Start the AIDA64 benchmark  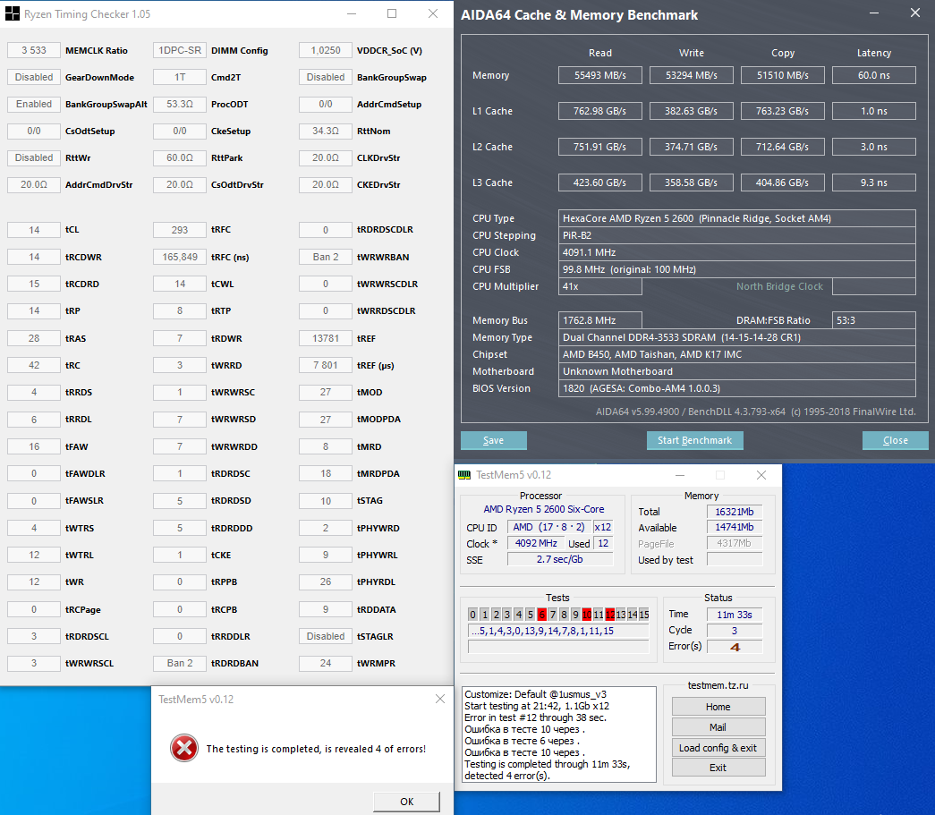pos(694,440)
